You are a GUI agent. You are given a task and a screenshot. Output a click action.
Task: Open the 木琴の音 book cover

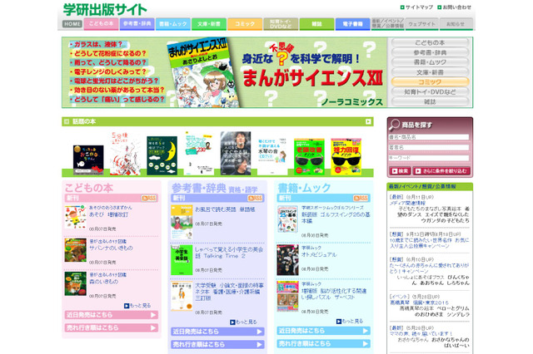click(272, 155)
